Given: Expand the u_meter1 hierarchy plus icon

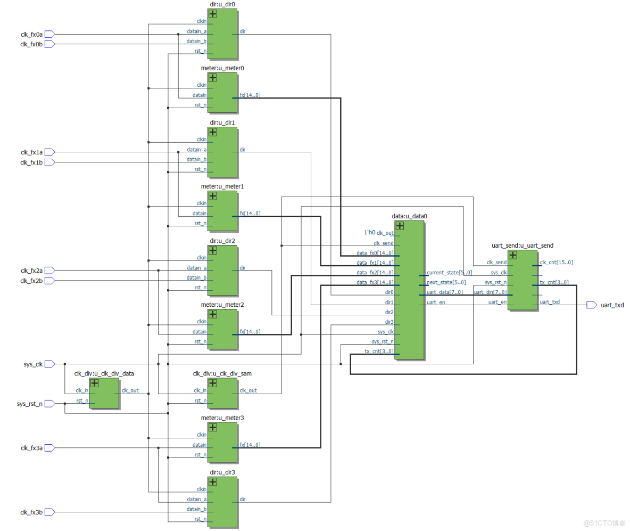Looking at the screenshot, I should click(x=213, y=195).
